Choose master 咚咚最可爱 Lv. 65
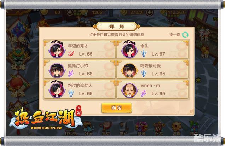This screenshot has height=146, width=225. click(152, 69)
